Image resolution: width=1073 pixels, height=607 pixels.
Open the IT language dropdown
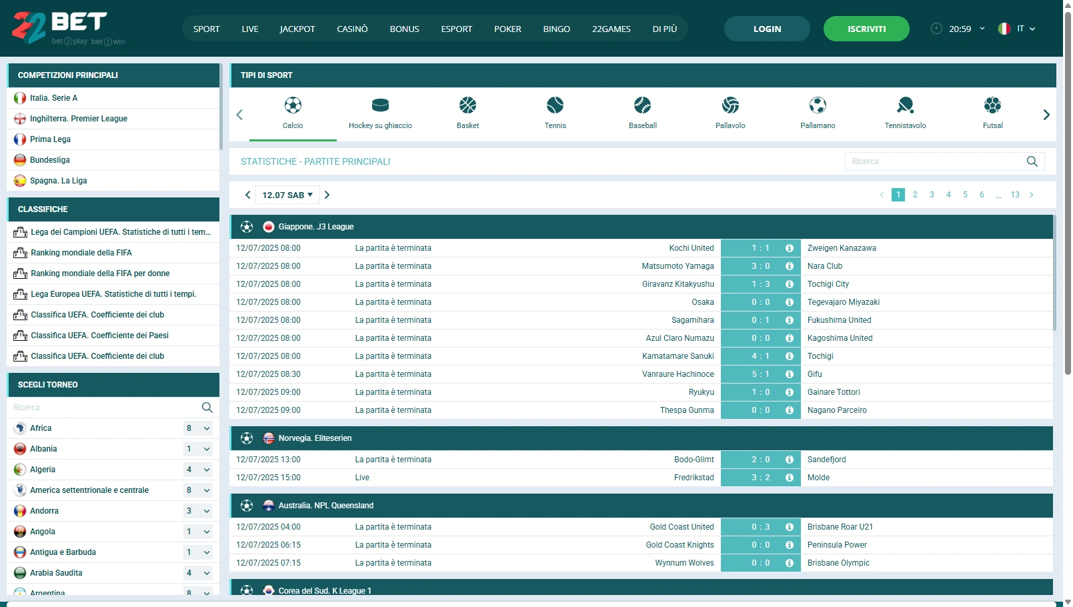click(x=1017, y=29)
